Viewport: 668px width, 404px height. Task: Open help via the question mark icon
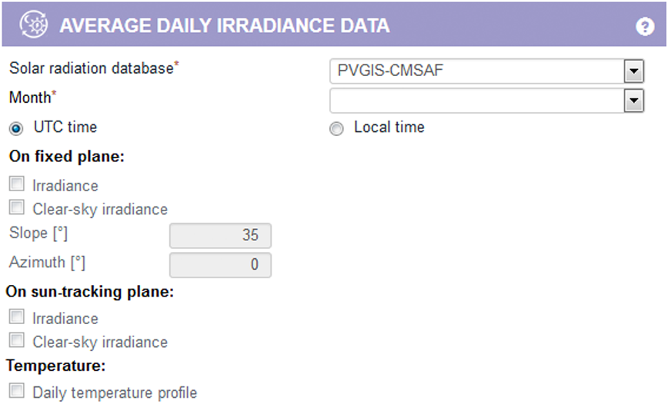(x=644, y=27)
